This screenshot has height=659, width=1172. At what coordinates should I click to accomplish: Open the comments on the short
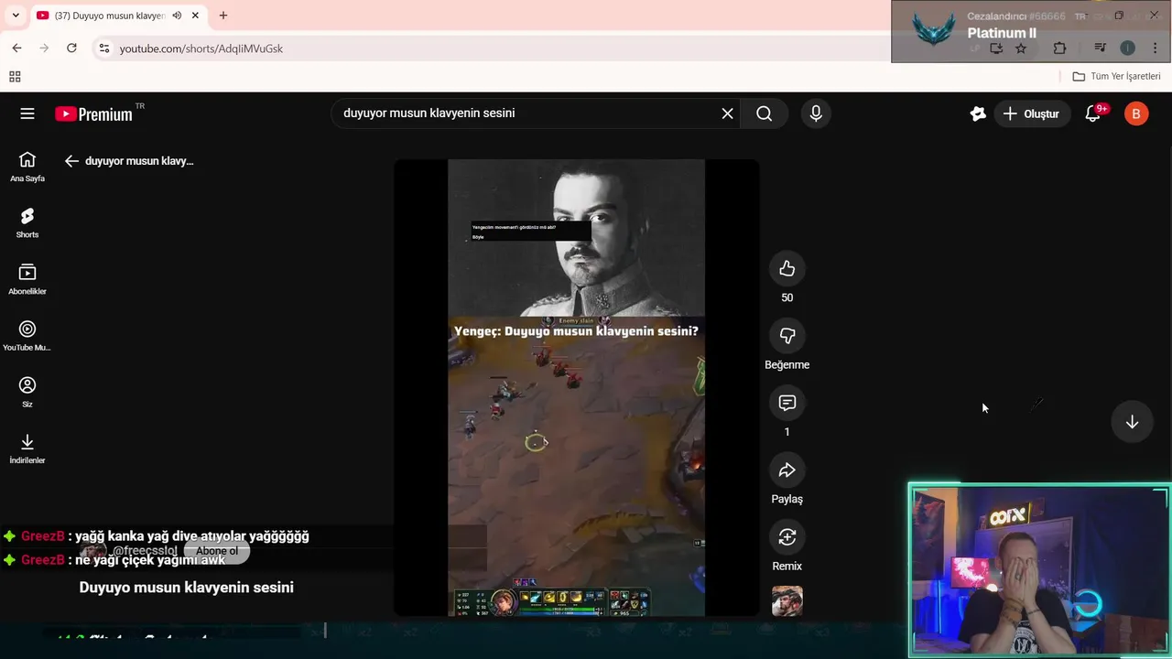787,403
